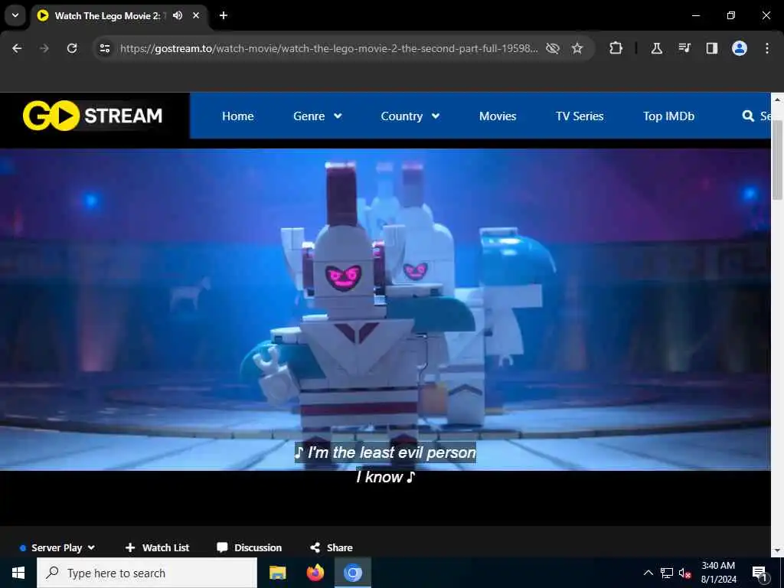Click scrollbar down arrow
Viewport: 784px width, 588px height.
click(x=777, y=550)
